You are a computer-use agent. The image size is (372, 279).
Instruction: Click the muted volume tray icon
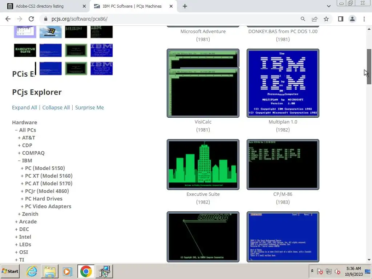pos(337,271)
